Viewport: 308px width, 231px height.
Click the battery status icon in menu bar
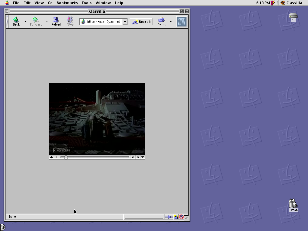coord(273,3)
